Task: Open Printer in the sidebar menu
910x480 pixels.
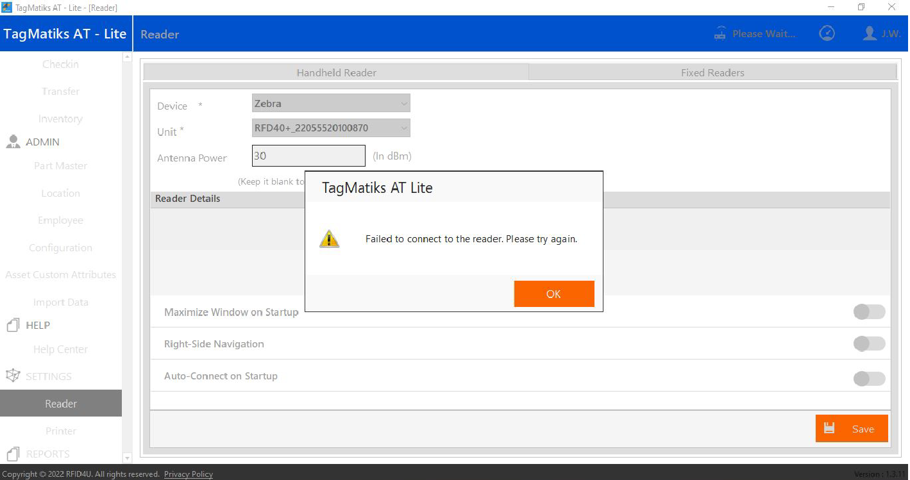Action: click(61, 431)
